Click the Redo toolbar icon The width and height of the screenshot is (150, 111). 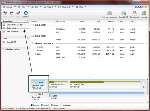pos(11,13)
